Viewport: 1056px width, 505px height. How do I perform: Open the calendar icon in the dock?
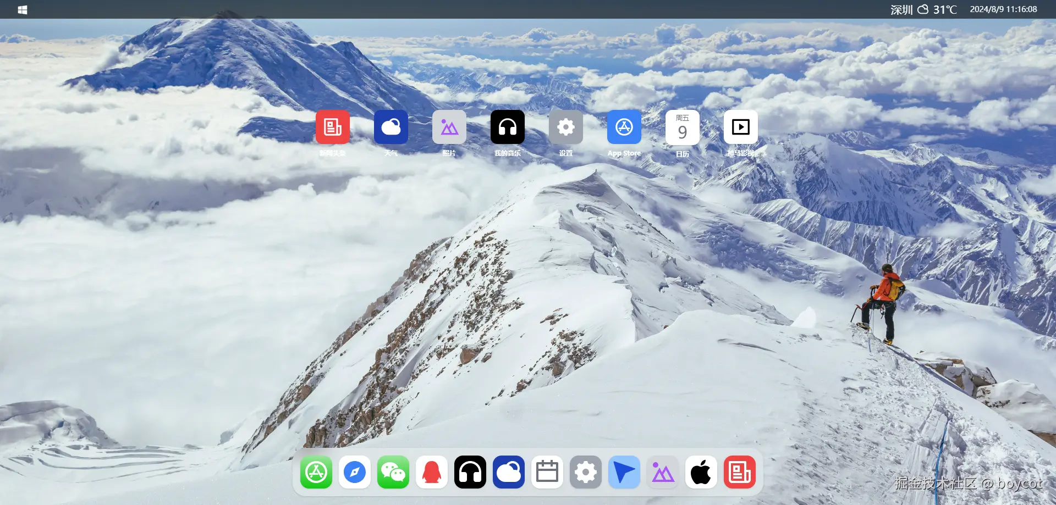tap(547, 472)
